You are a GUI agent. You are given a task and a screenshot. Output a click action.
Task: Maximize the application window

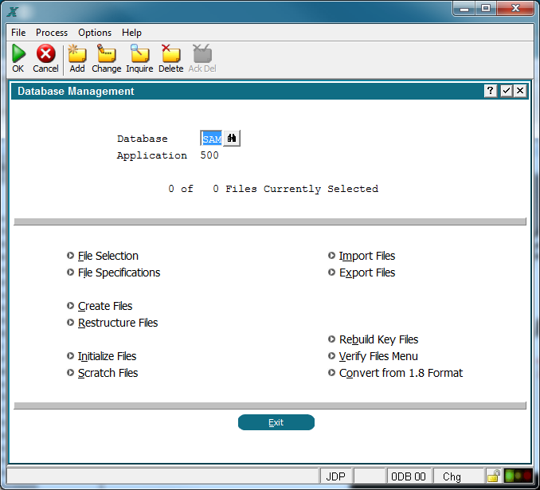click(486, 9)
